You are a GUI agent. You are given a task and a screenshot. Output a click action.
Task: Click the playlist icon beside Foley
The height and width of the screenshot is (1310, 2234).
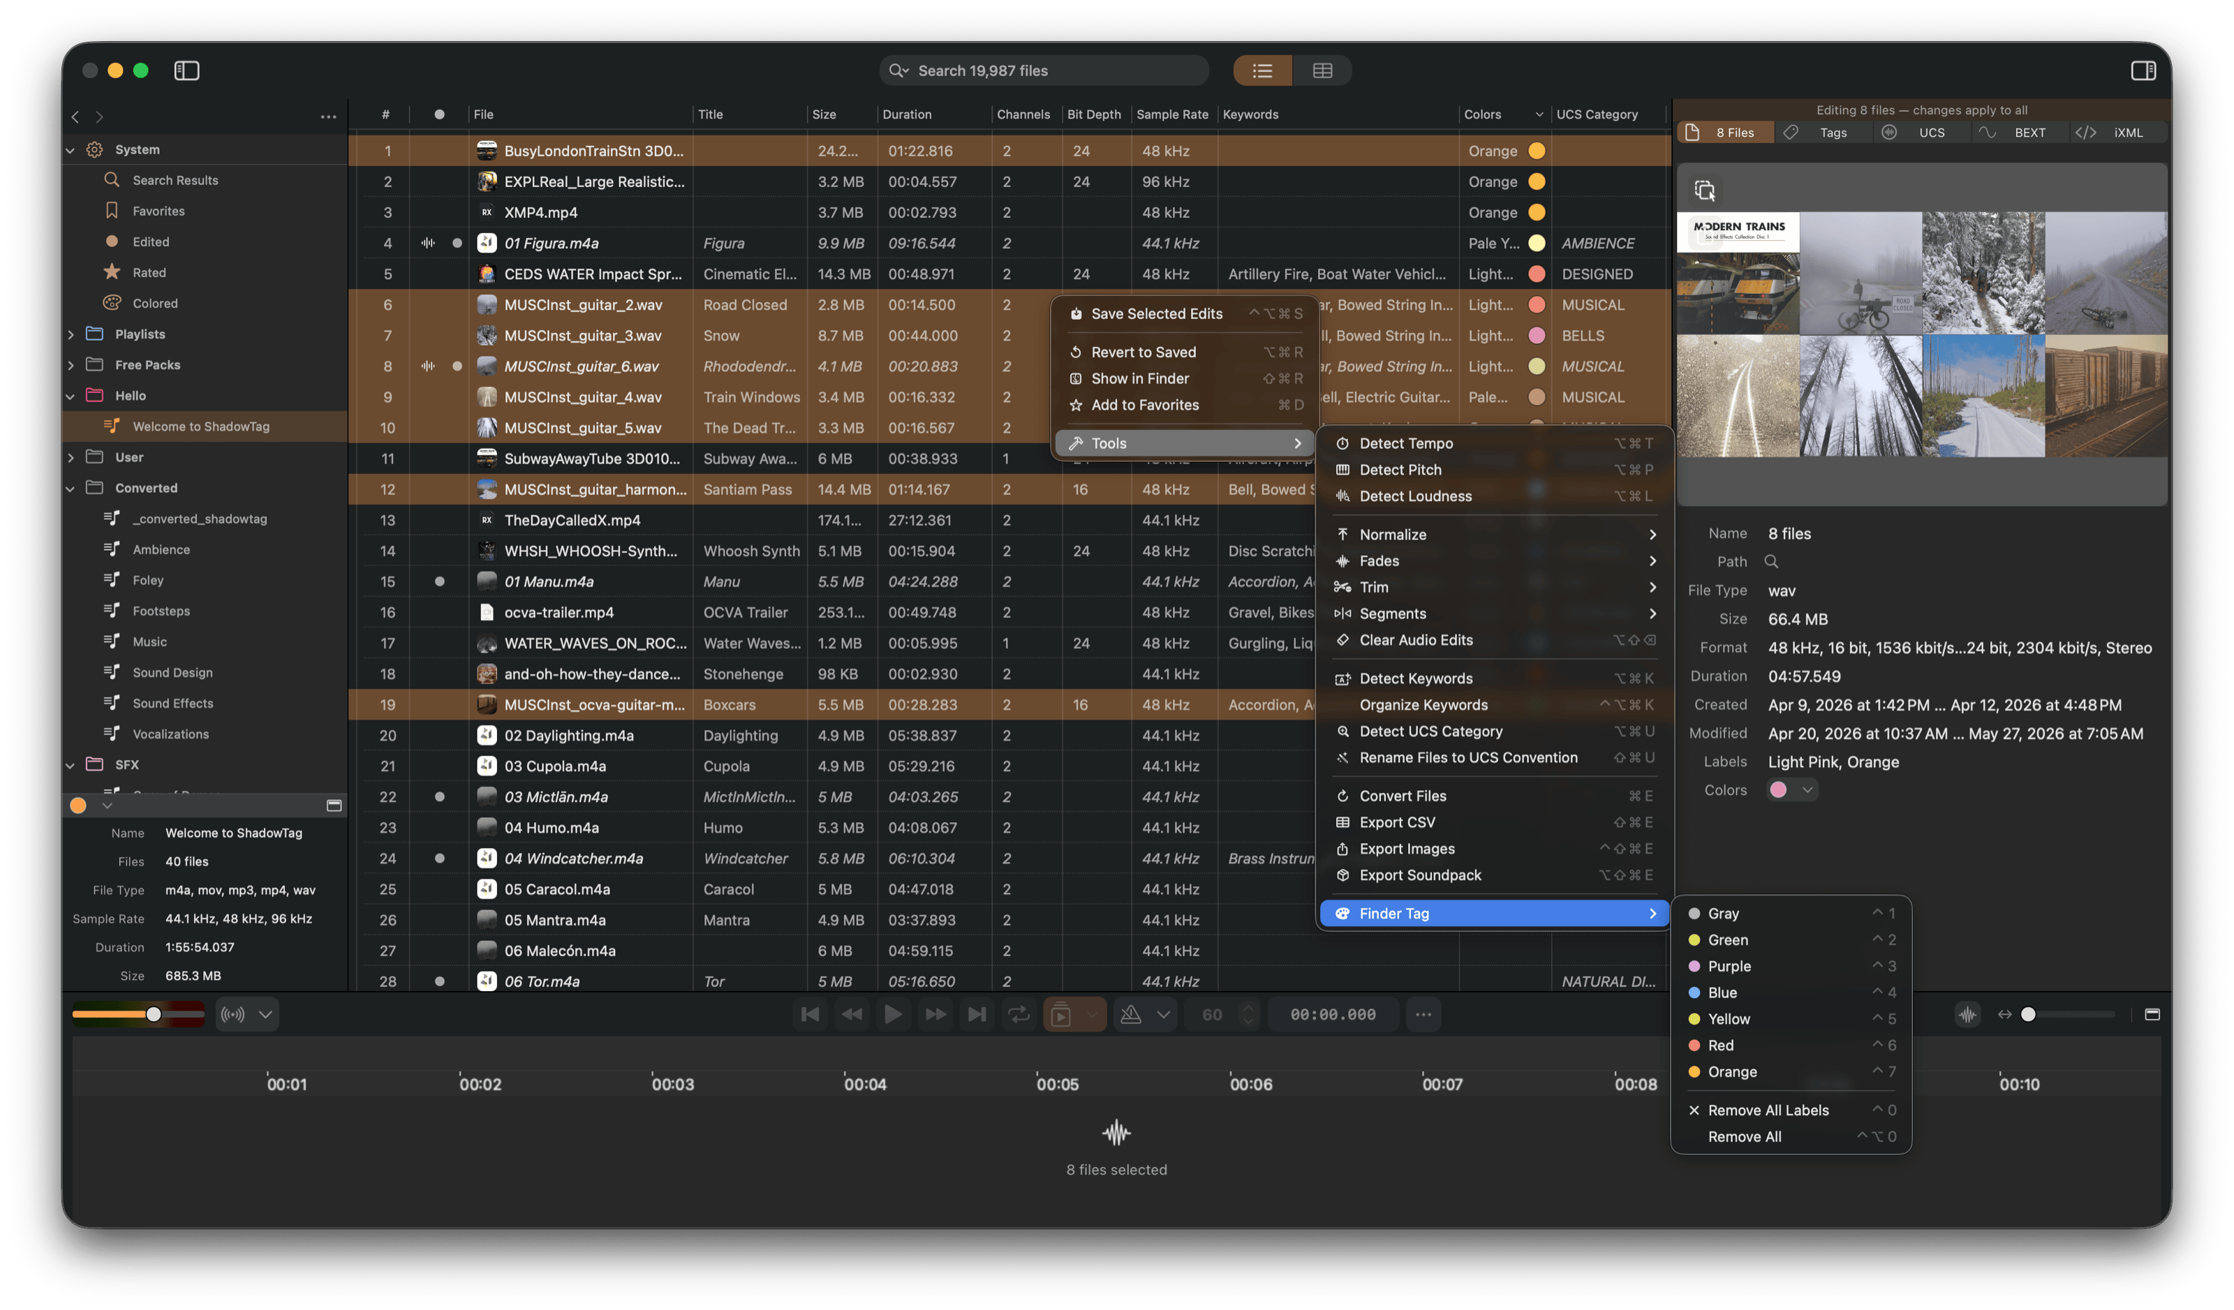pos(112,580)
